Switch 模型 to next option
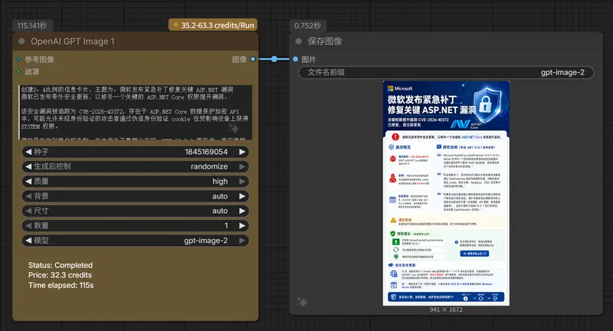Screen dimensions: 613x331 click(x=242, y=241)
